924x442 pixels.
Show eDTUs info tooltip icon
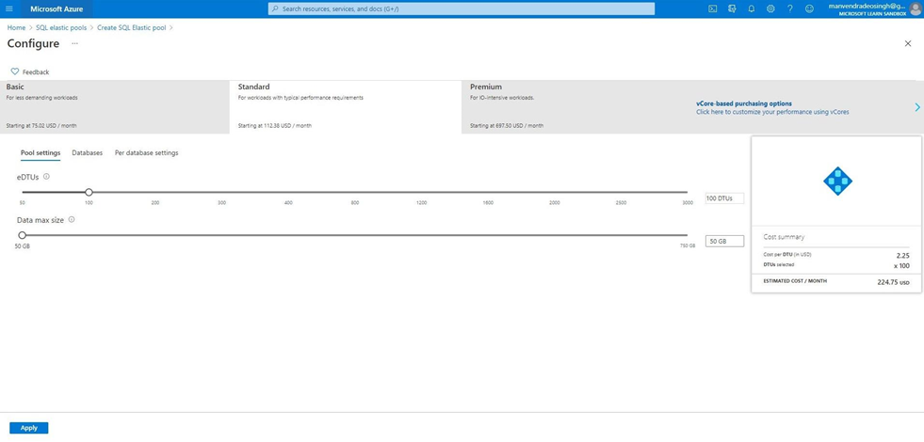tap(46, 176)
